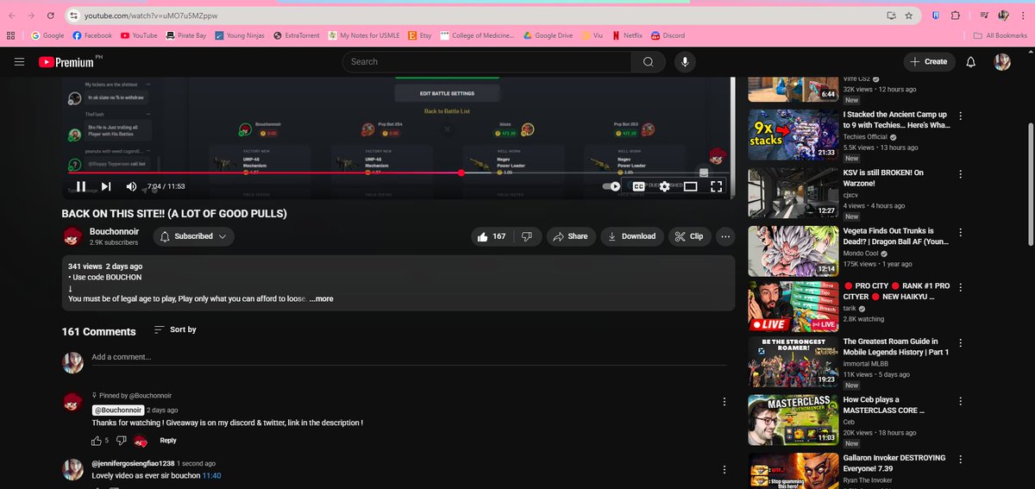Expand description with ...more
This screenshot has width=1035, height=489.
[x=321, y=299]
